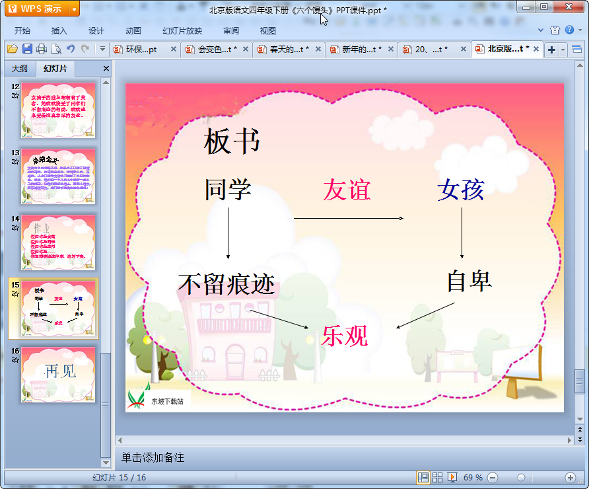Open the 动画 menu
589x489 pixels.
133,30
